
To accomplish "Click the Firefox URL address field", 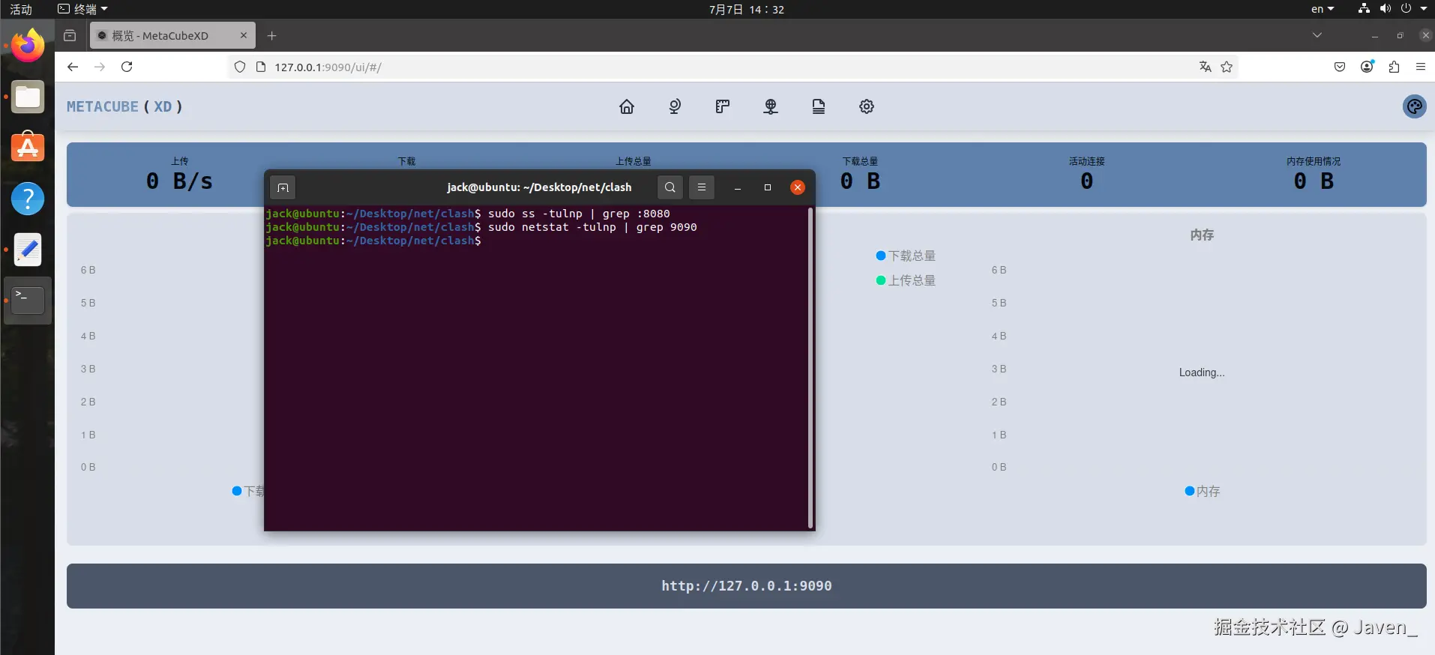I will point(675,67).
